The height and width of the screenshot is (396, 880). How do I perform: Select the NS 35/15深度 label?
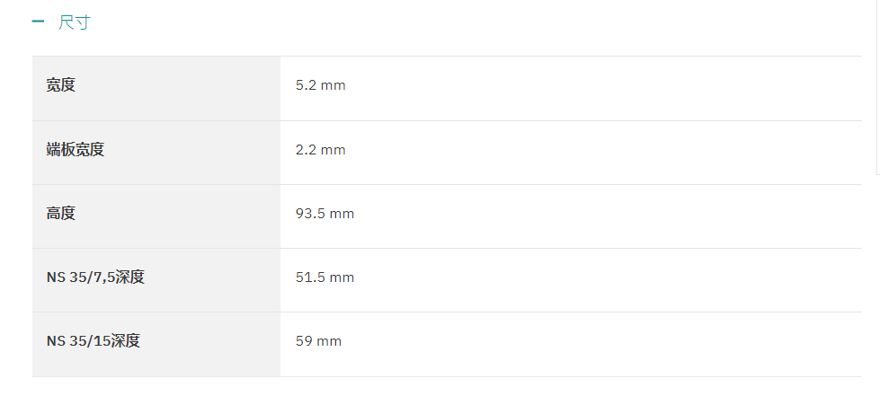(93, 341)
